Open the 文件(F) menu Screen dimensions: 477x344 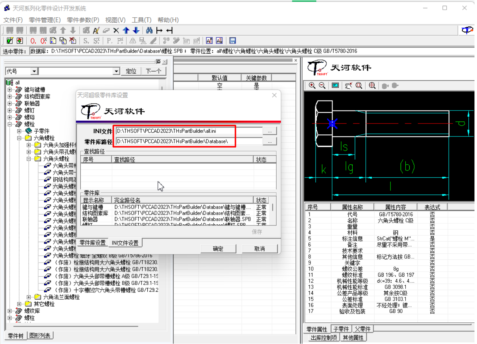[x=13, y=20]
